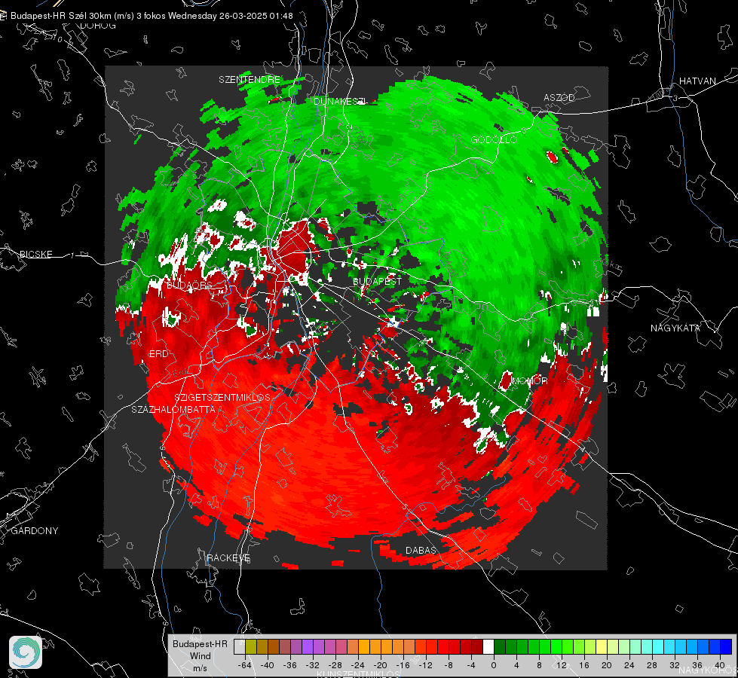
Task: Select the ASZOD town label
Action: [559, 97]
